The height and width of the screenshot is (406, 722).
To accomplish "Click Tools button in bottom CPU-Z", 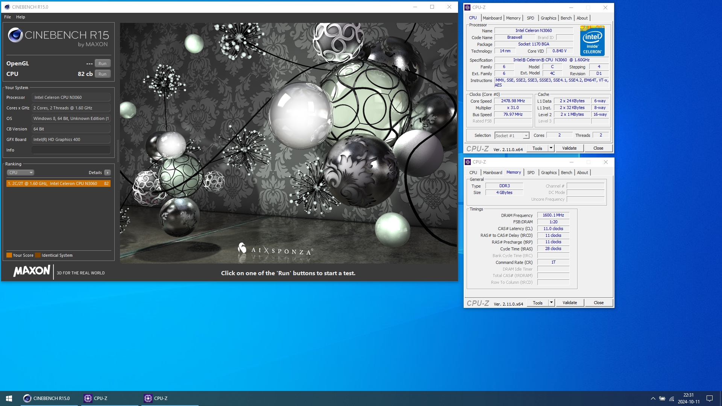I will [538, 303].
